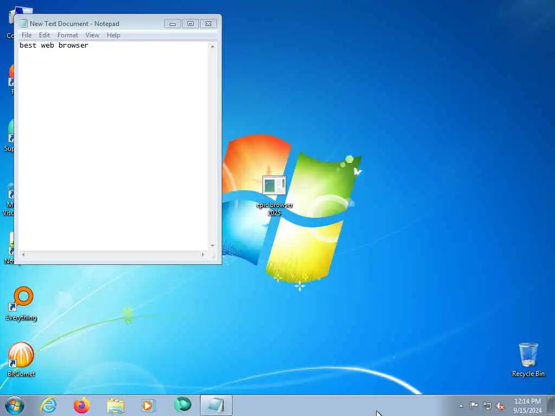Click the Notepad vertical scroll down arrow

point(212,246)
